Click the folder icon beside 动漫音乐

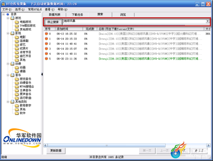[17, 83]
